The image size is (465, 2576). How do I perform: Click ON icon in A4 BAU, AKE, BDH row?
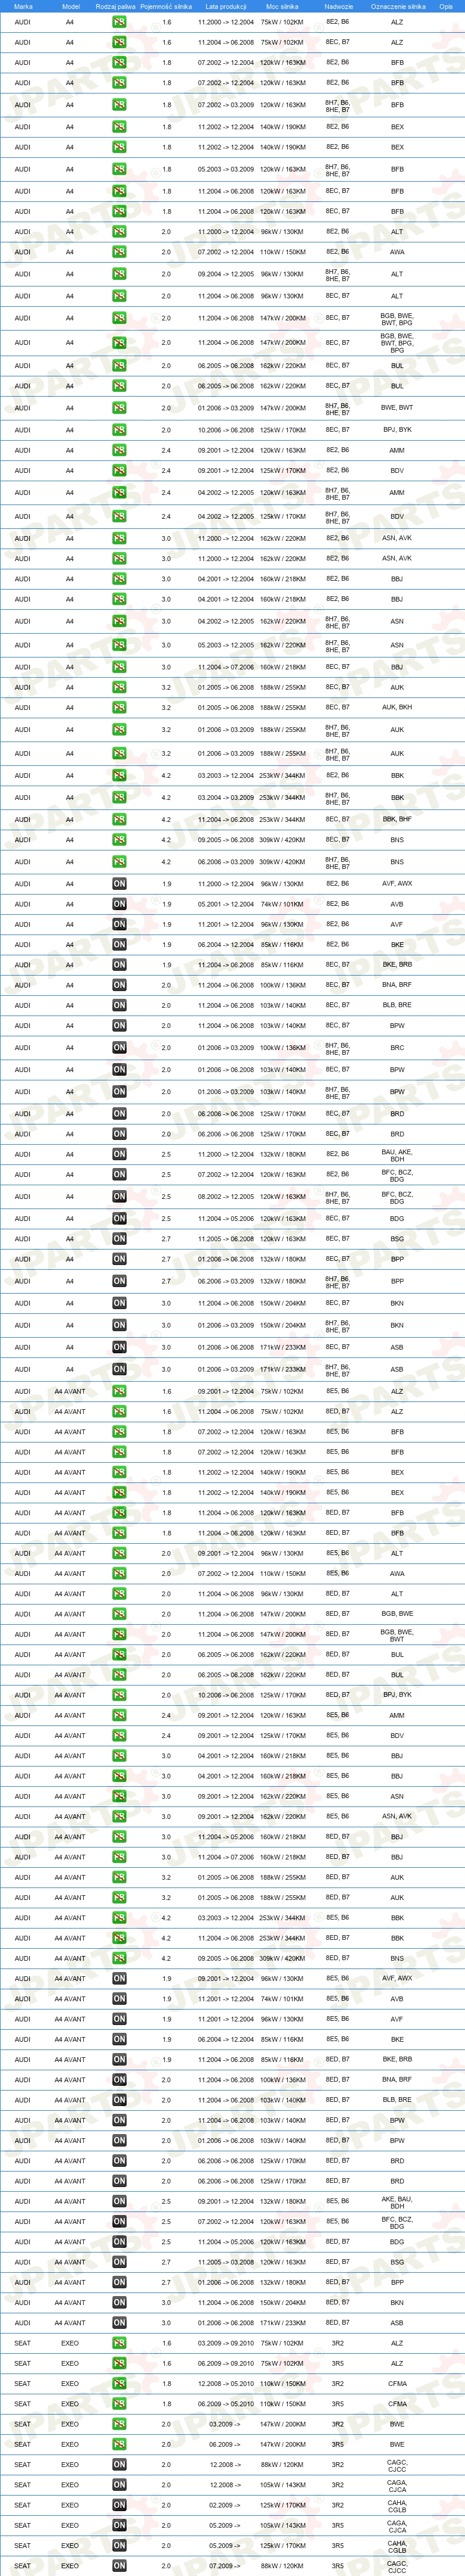(119, 1154)
